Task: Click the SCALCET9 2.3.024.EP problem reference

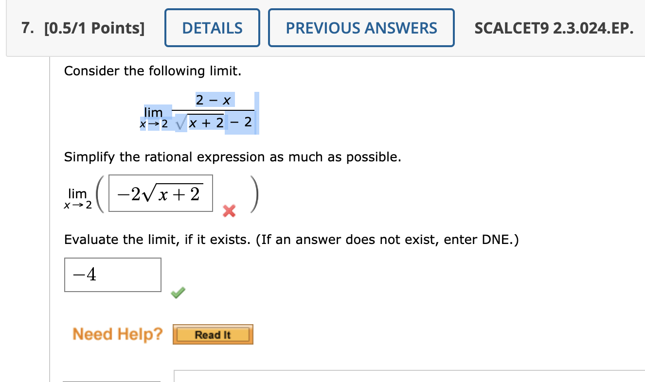Action: (554, 28)
